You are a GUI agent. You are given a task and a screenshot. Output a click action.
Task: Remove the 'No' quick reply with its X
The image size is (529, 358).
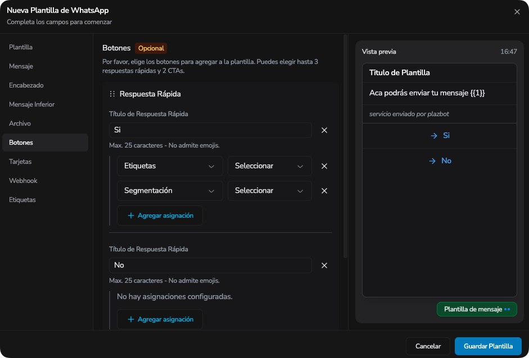tap(324, 265)
